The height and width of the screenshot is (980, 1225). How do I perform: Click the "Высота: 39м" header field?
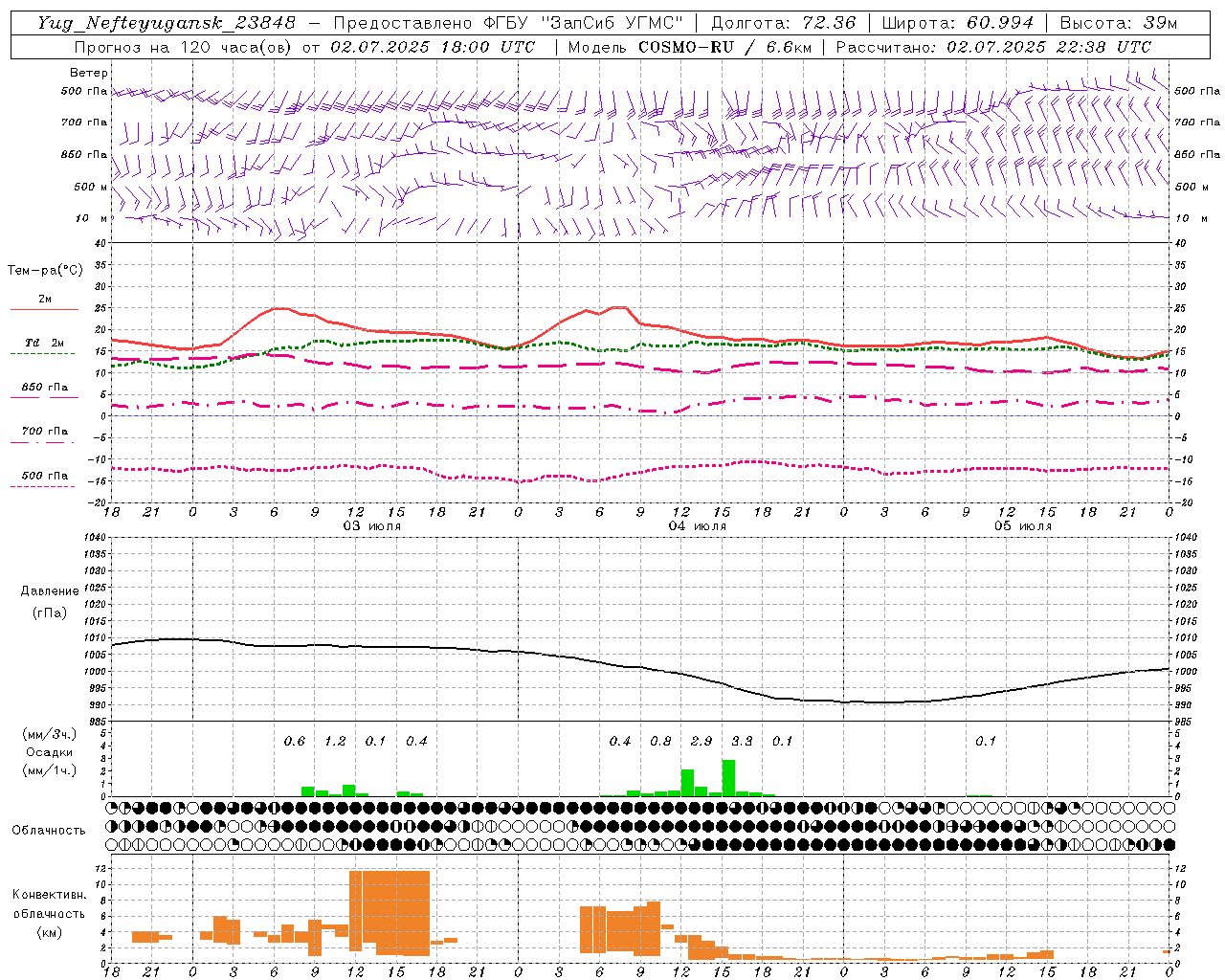(x=1119, y=23)
